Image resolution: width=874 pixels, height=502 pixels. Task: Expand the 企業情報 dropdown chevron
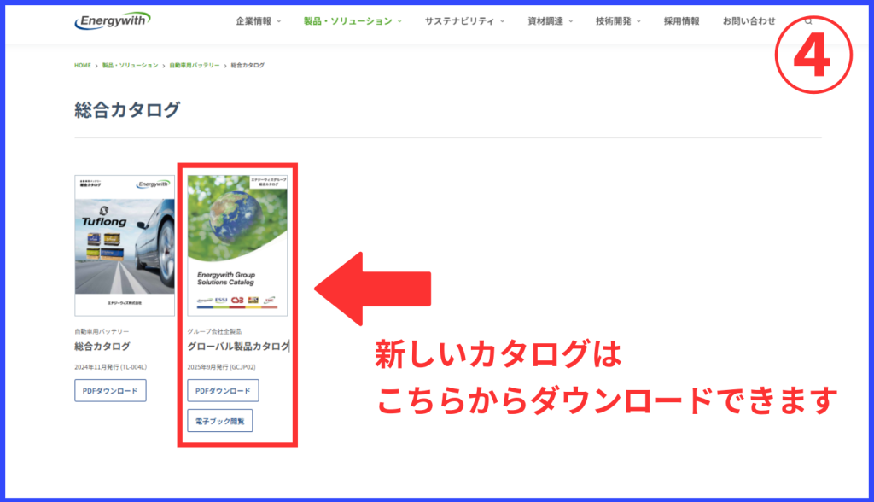point(279,21)
